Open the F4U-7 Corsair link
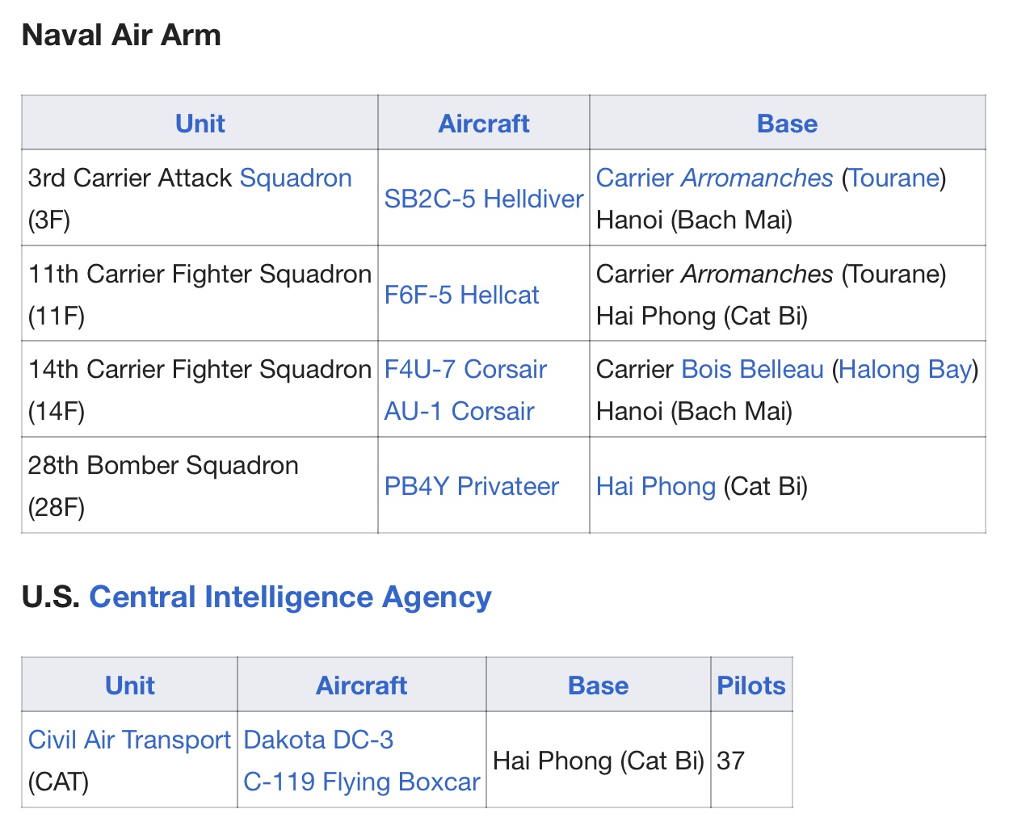The image size is (1009, 830). pos(465,369)
